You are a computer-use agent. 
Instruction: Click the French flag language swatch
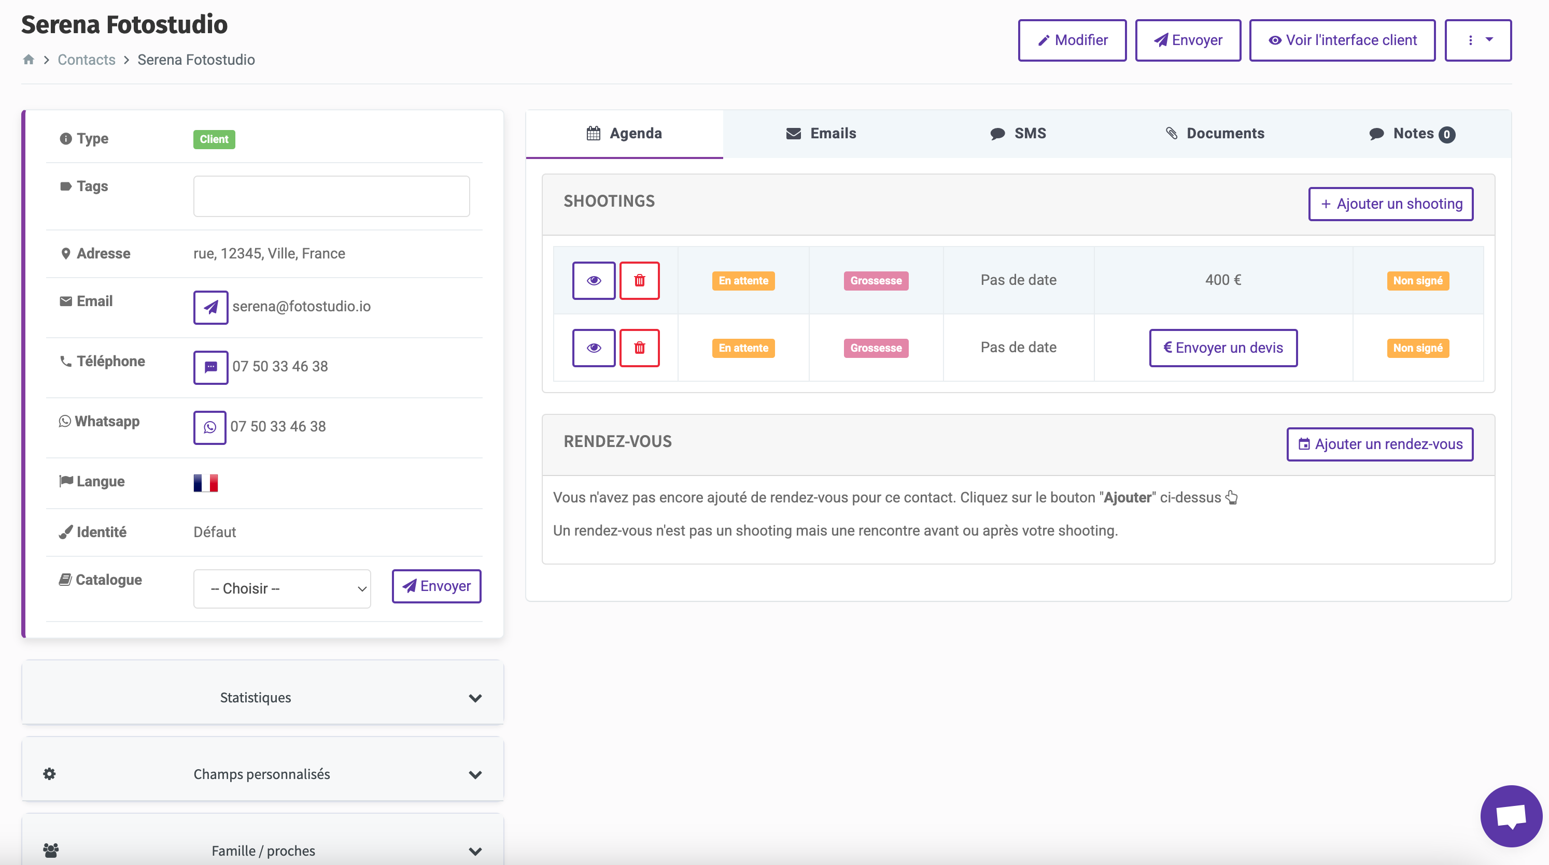[206, 482]
